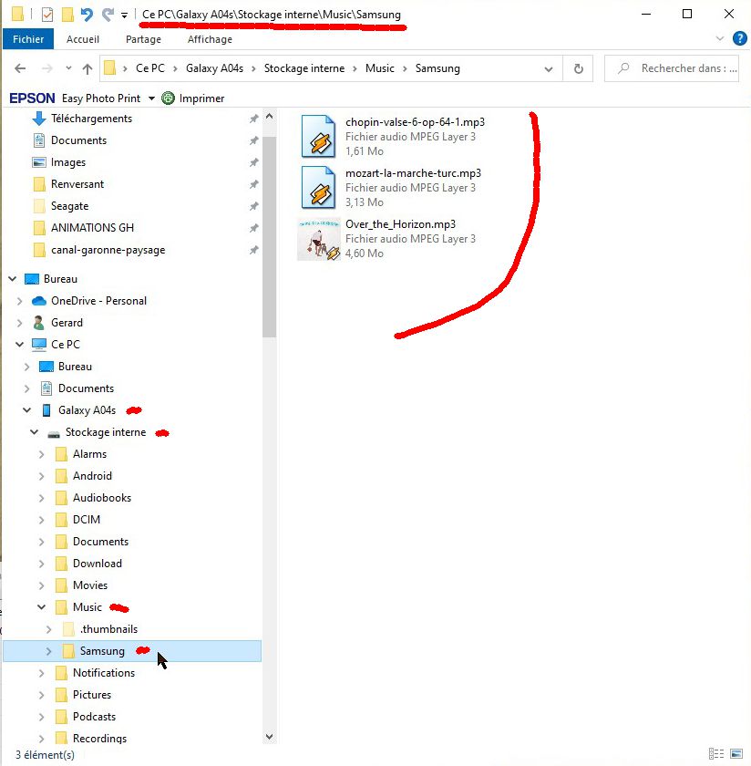Click Ce PC in the address bar
Viewport: 751px width, 766px height.
tap(149, 68)
